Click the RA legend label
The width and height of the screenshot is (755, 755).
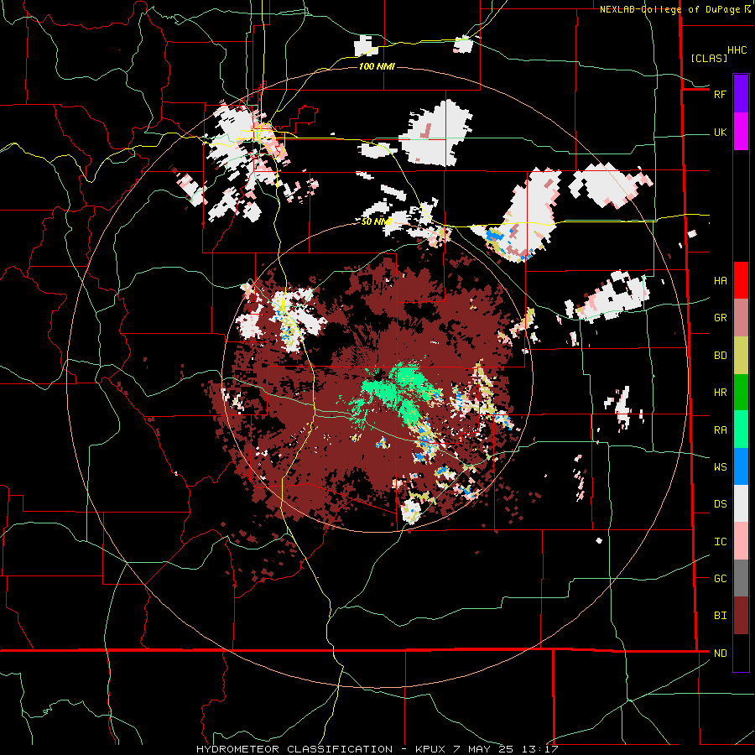pos(720,430)
